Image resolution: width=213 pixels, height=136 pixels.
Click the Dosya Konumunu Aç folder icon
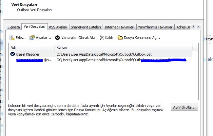tap(120, 38)
